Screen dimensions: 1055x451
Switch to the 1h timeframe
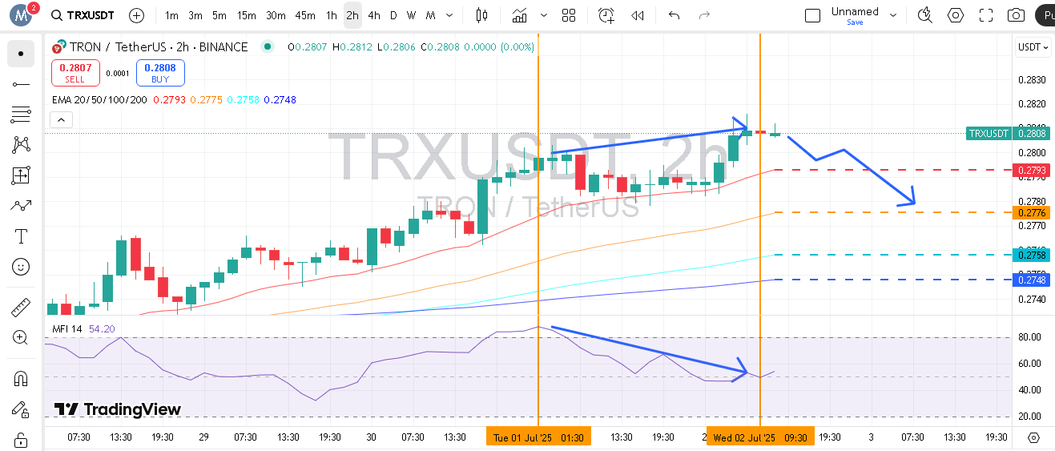pos(331,15)
